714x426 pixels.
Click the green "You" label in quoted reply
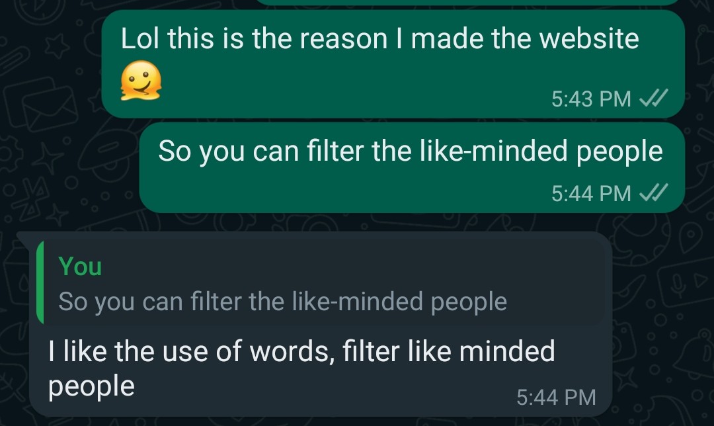(80, 266)
